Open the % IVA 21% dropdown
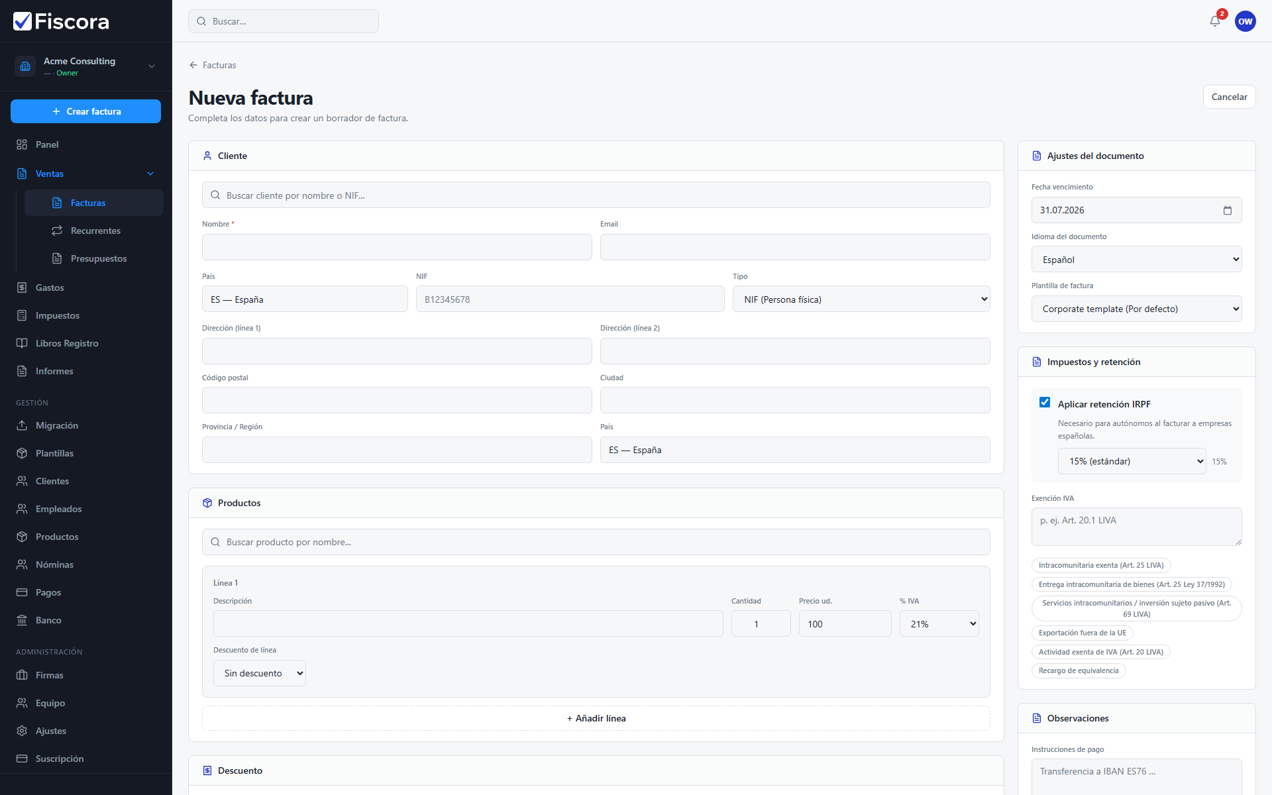Viewport: 1272px width, 795px height. point(939,624)
